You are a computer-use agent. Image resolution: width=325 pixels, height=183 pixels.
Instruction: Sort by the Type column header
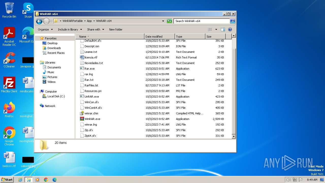[190, 37]
